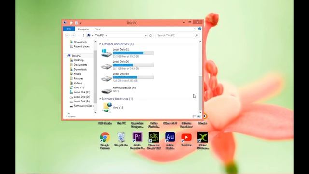The height and width of the screenshot is (174, 309).
Task: Click the quick access Properties icon
Action: click(x=72, y=23)
